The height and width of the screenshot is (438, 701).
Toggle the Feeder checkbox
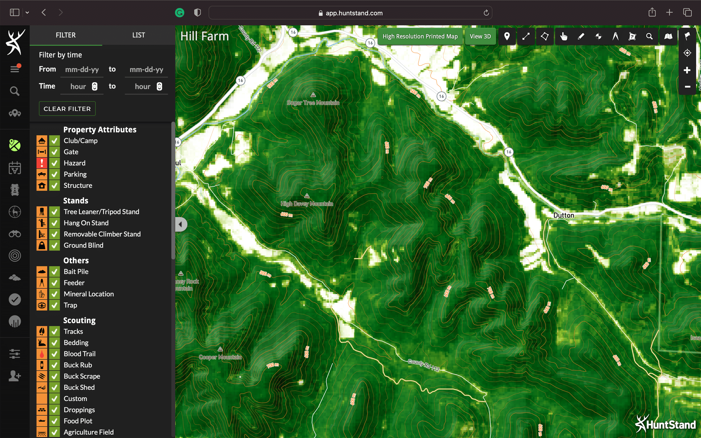click(55, 283)
